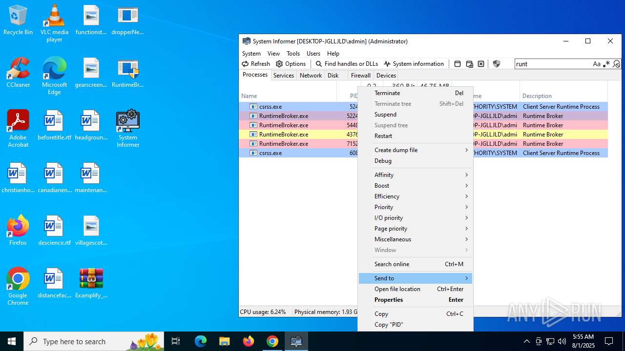
Task: Select csrss.exe row with PID 608
Action: pos(298,153)
